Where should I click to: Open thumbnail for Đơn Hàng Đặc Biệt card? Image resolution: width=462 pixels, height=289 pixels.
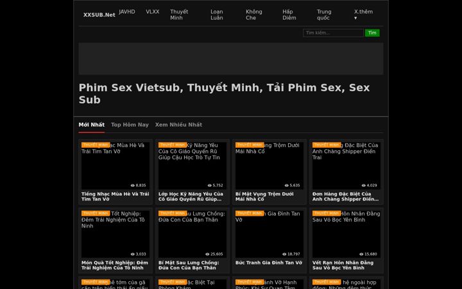pyautogui.click(x=346, y=166)
